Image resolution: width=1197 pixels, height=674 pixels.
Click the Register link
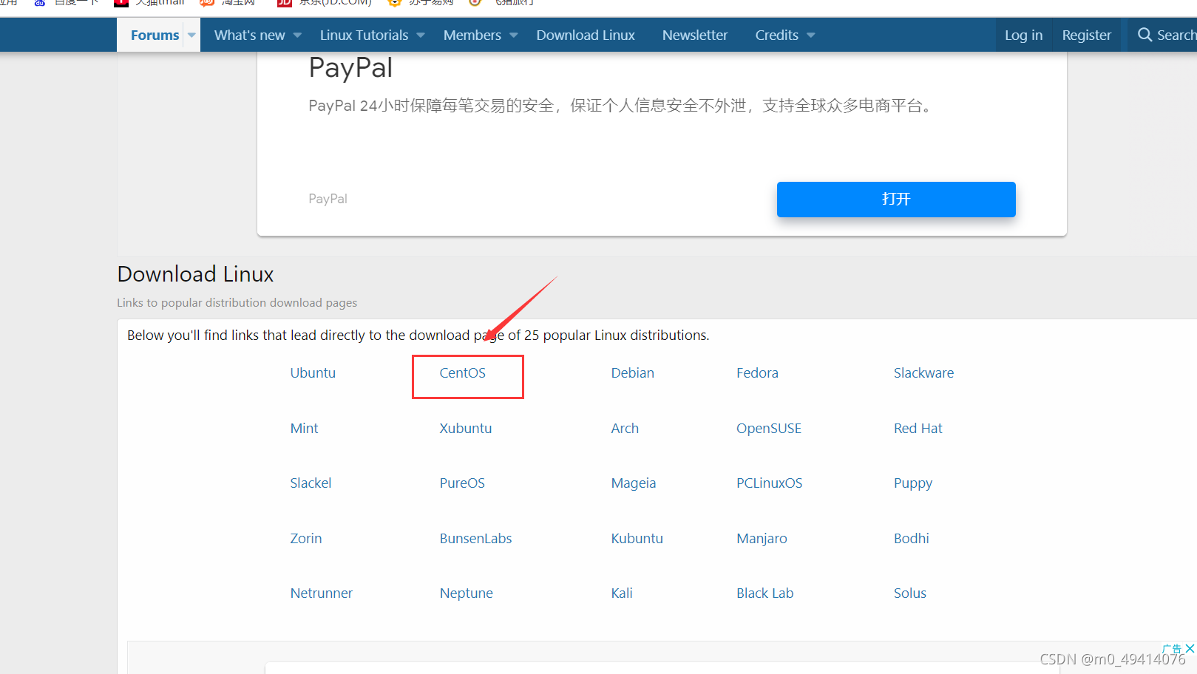click(x=1086, y=35)
